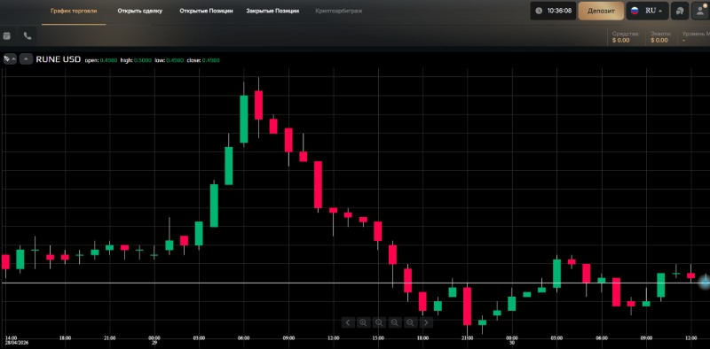Click the Russian flag icon
Image resolution: width=710 pixels, height=349 pixels.
coord(635,11)
